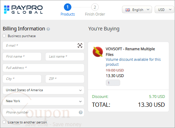Click the Phone number help icon
The image size is (175, 128).
pyautogui.click(x=81, y=112)
